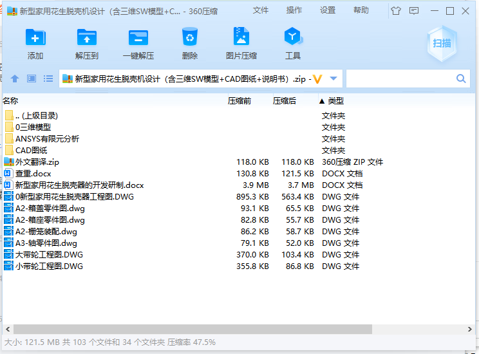Click the Scan (扫描) badge button
The image size is (479, 354).
[442, 43]
